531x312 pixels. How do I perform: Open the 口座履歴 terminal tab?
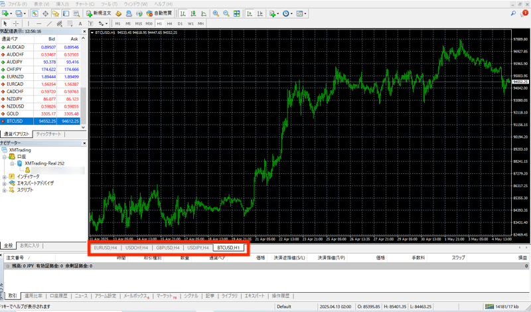coord(58,296)
